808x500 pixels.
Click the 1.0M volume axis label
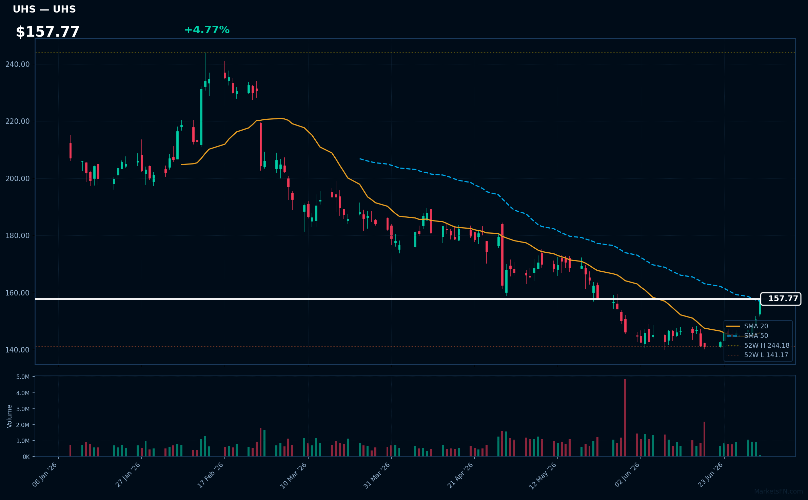tap(23, 441)
